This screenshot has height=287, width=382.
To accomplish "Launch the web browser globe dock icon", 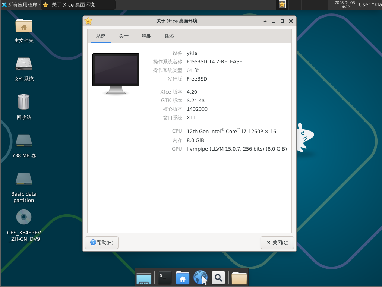I will 200,278.
